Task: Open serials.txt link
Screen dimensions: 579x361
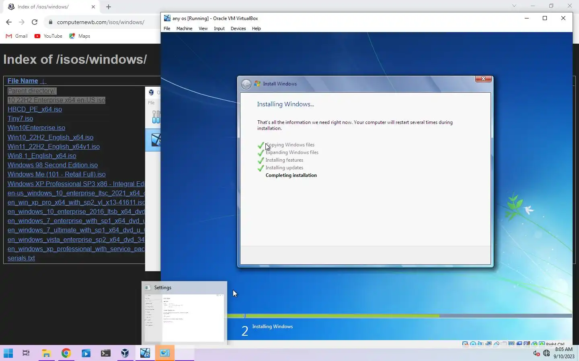Action: click(x=21, y=258)
